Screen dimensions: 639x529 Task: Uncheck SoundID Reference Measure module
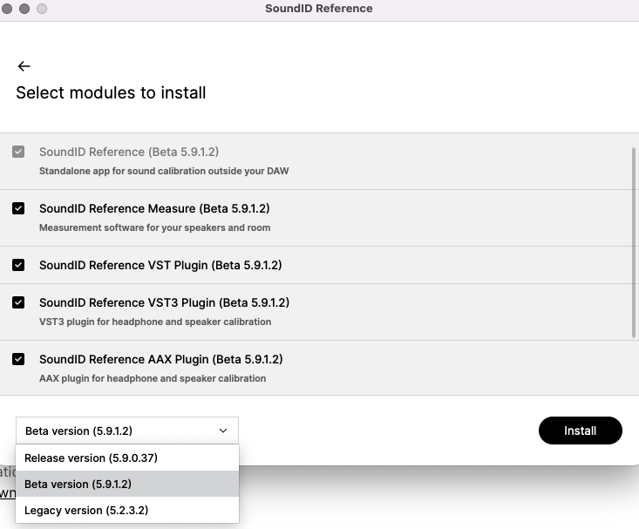click(18, 208)
